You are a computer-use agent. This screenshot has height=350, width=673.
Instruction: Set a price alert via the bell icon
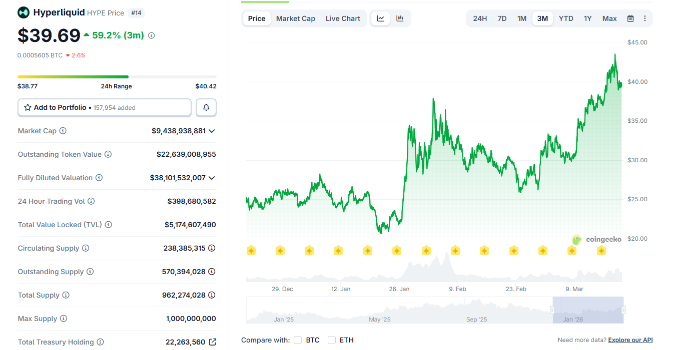tap(206, 107)
